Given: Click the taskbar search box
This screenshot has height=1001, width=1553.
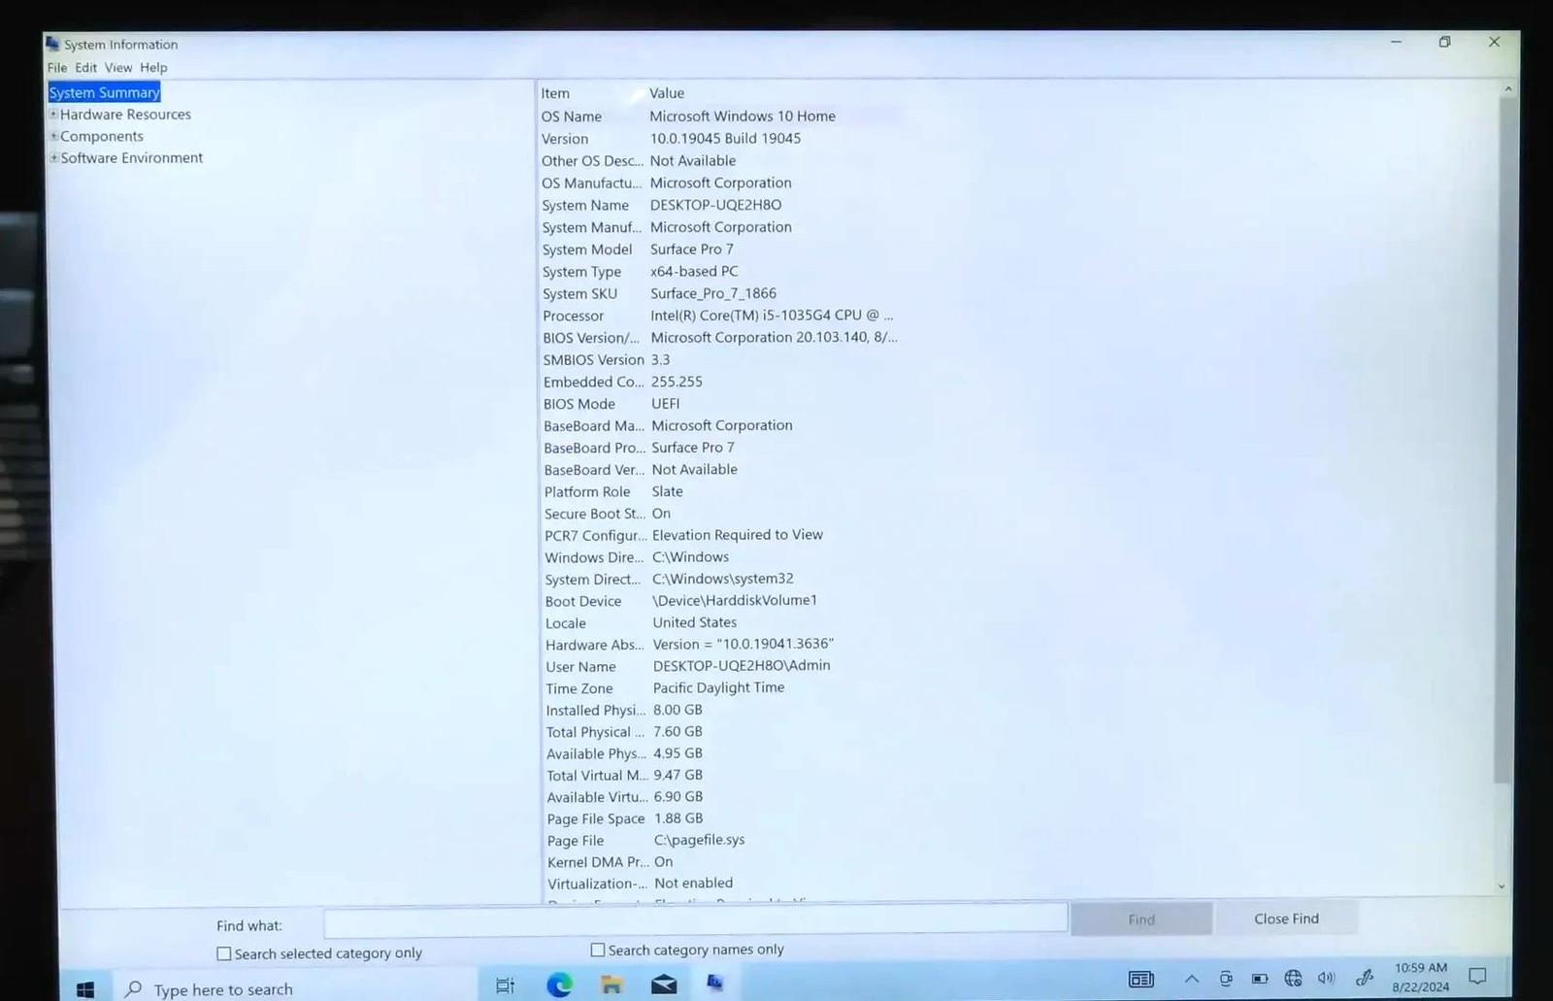Looking at the screenshot, I should click(295, 987).
